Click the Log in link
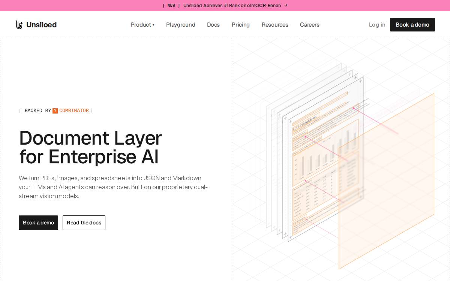 [377, 25]
